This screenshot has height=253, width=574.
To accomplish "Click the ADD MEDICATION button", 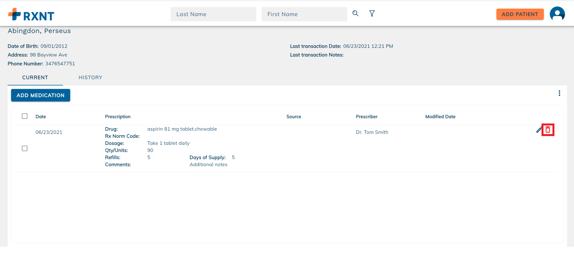I will (x=40, y=95).
